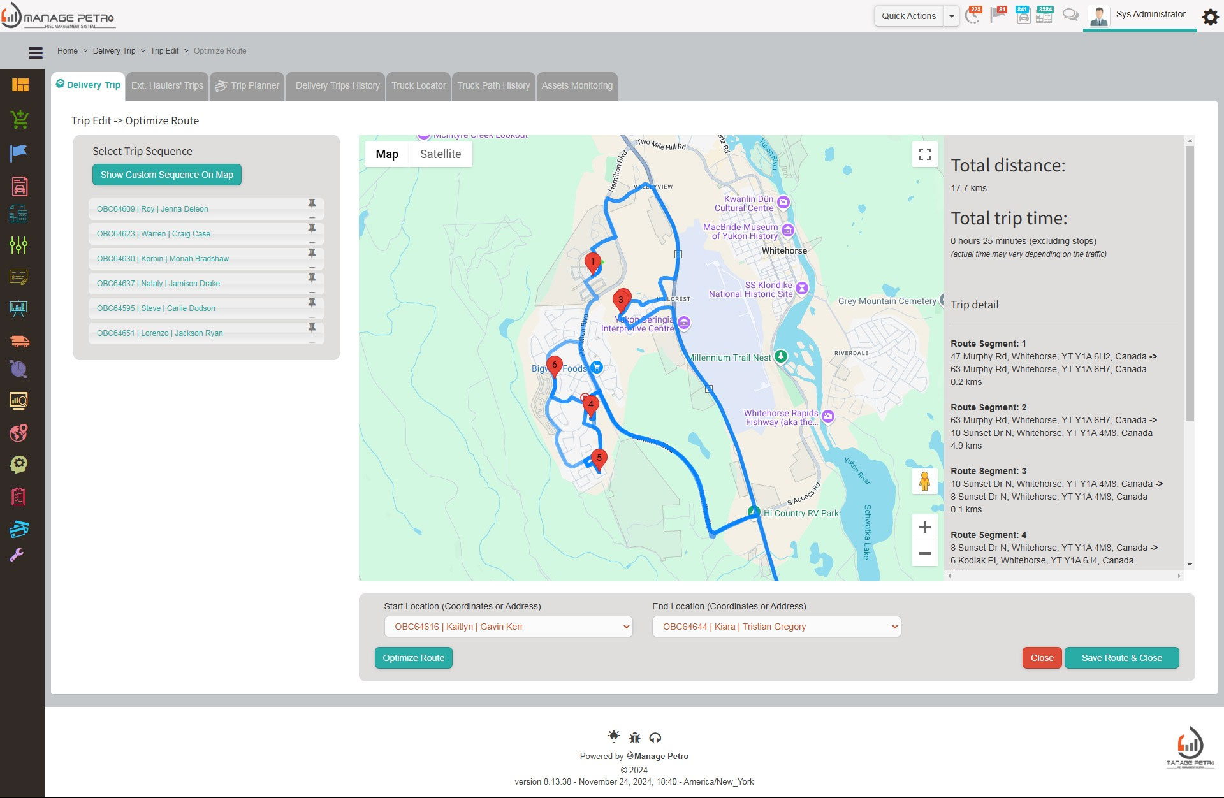Switch to the Trip Planner tab
This screenshot has height=798, width=1224.
[247, 85]
